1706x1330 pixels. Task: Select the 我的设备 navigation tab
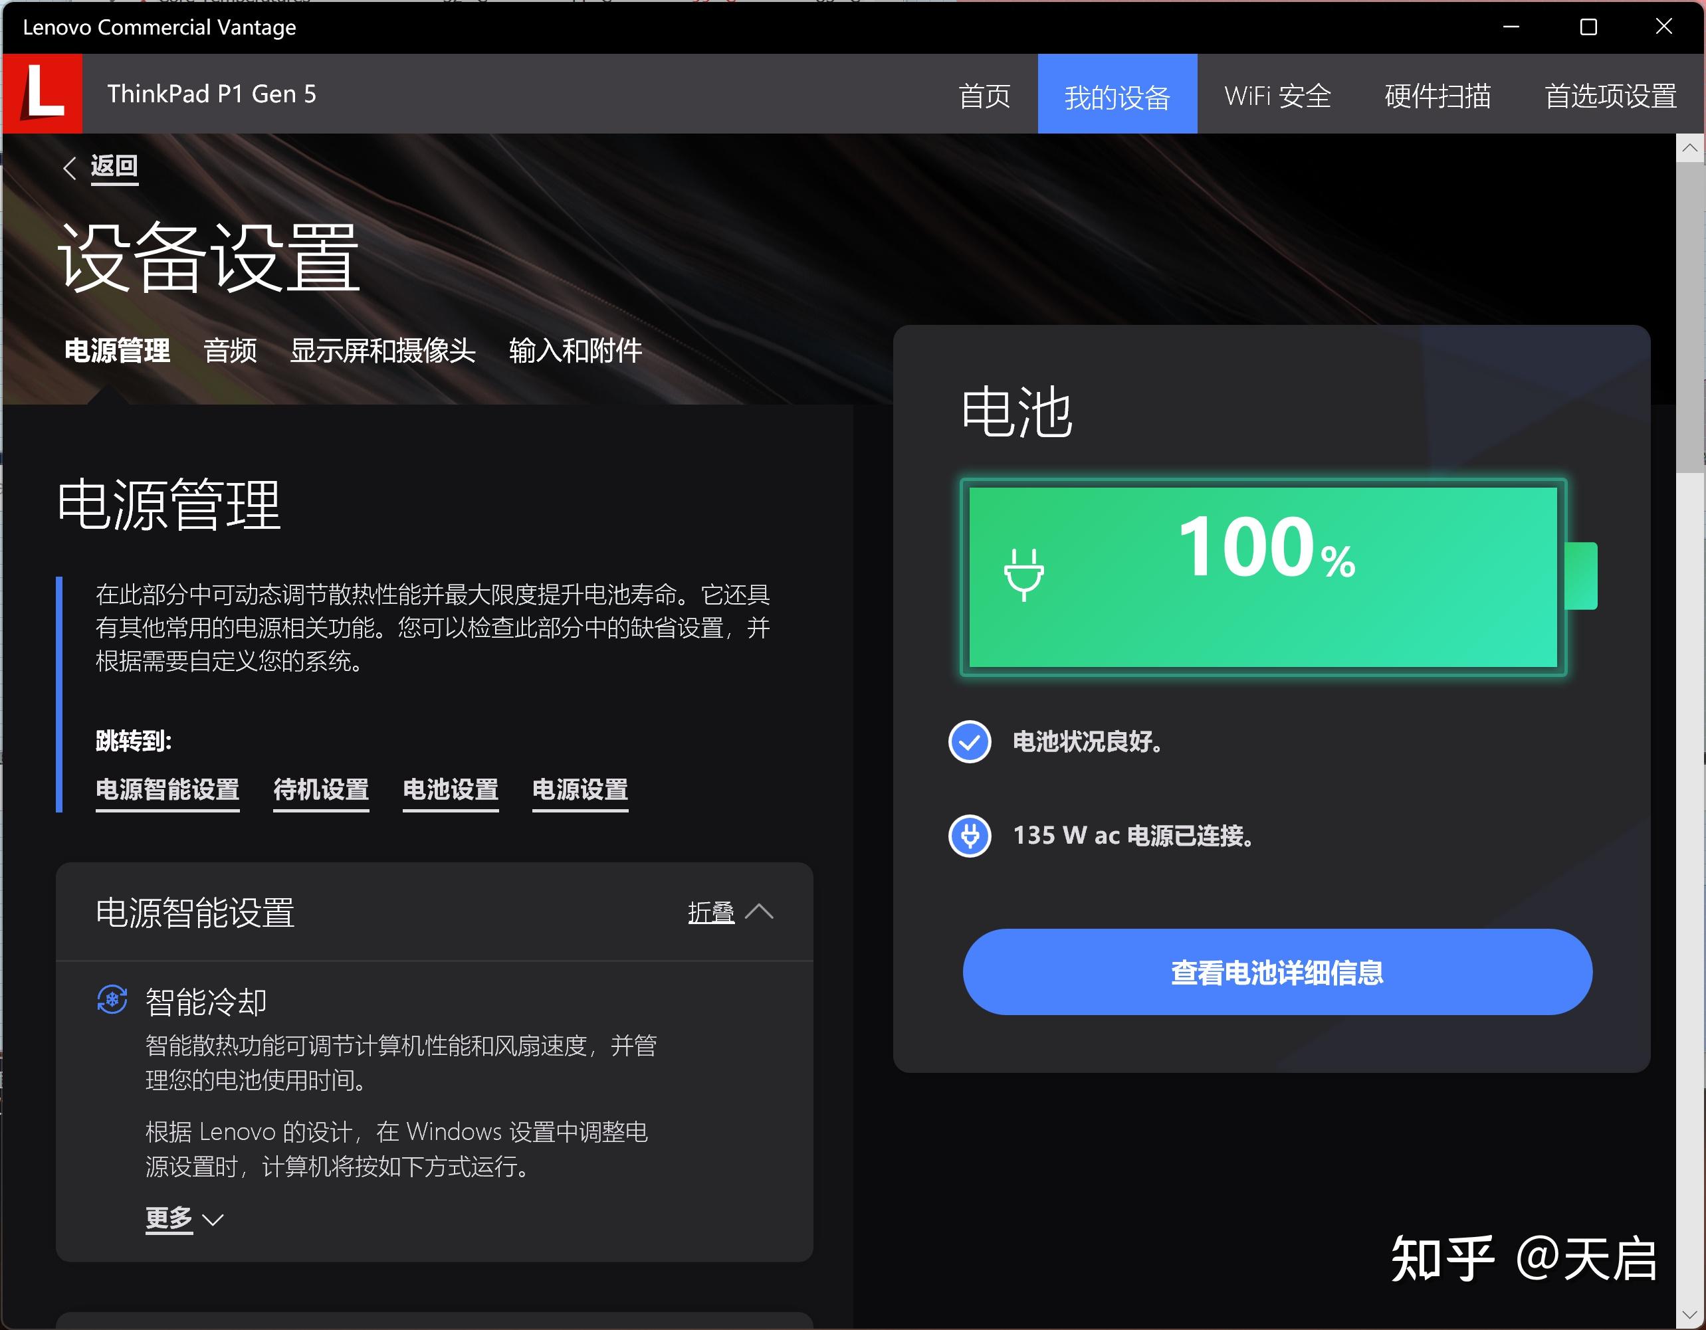point(1117,95)
